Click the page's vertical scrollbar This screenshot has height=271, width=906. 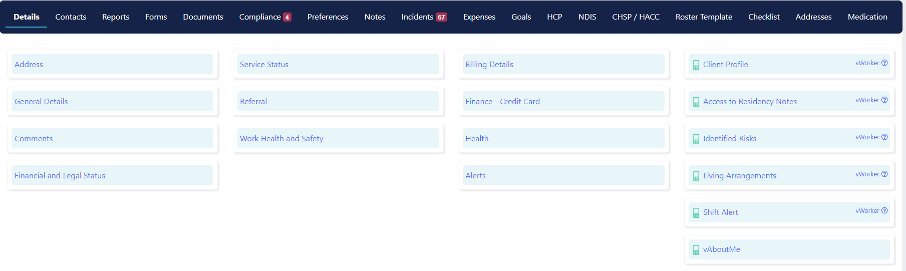[904, 135]
